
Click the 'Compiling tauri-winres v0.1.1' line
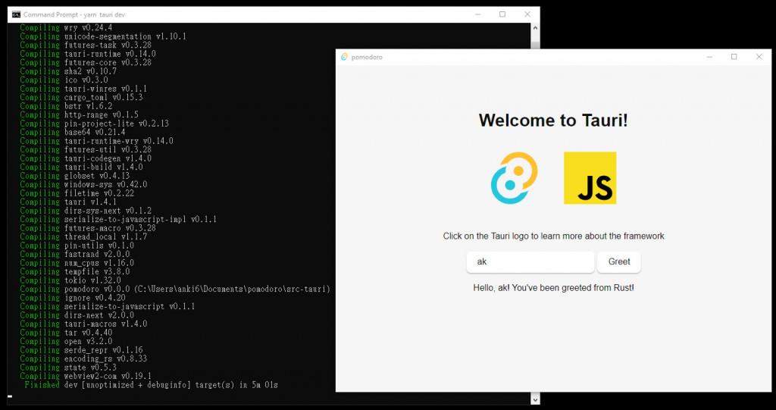[x=83, y=89]
